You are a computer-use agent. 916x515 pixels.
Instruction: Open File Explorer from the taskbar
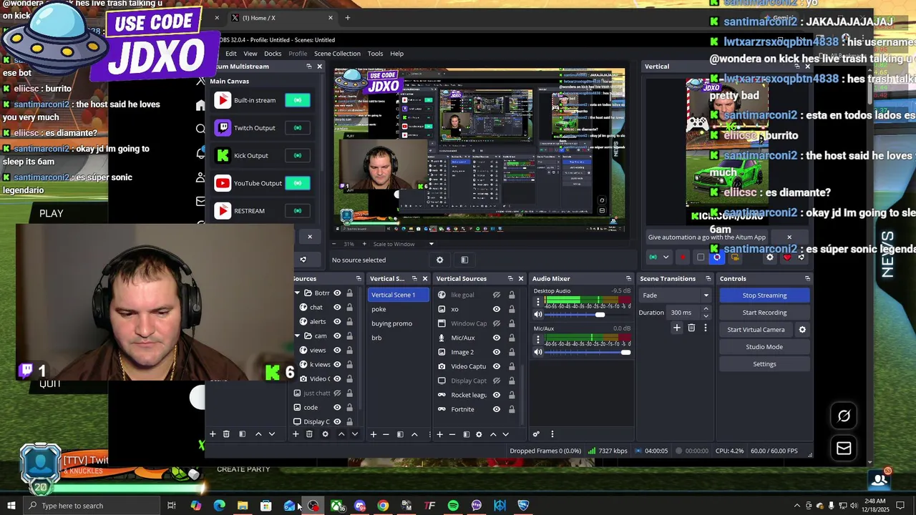click(x=243, y=506)
